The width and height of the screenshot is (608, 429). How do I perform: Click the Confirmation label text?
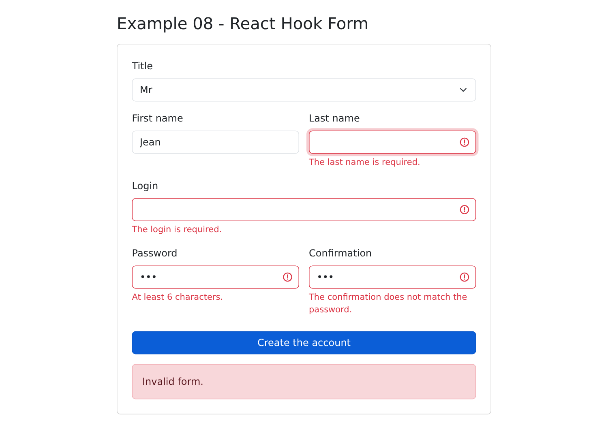pyautogui.click(x=340, y=253)
